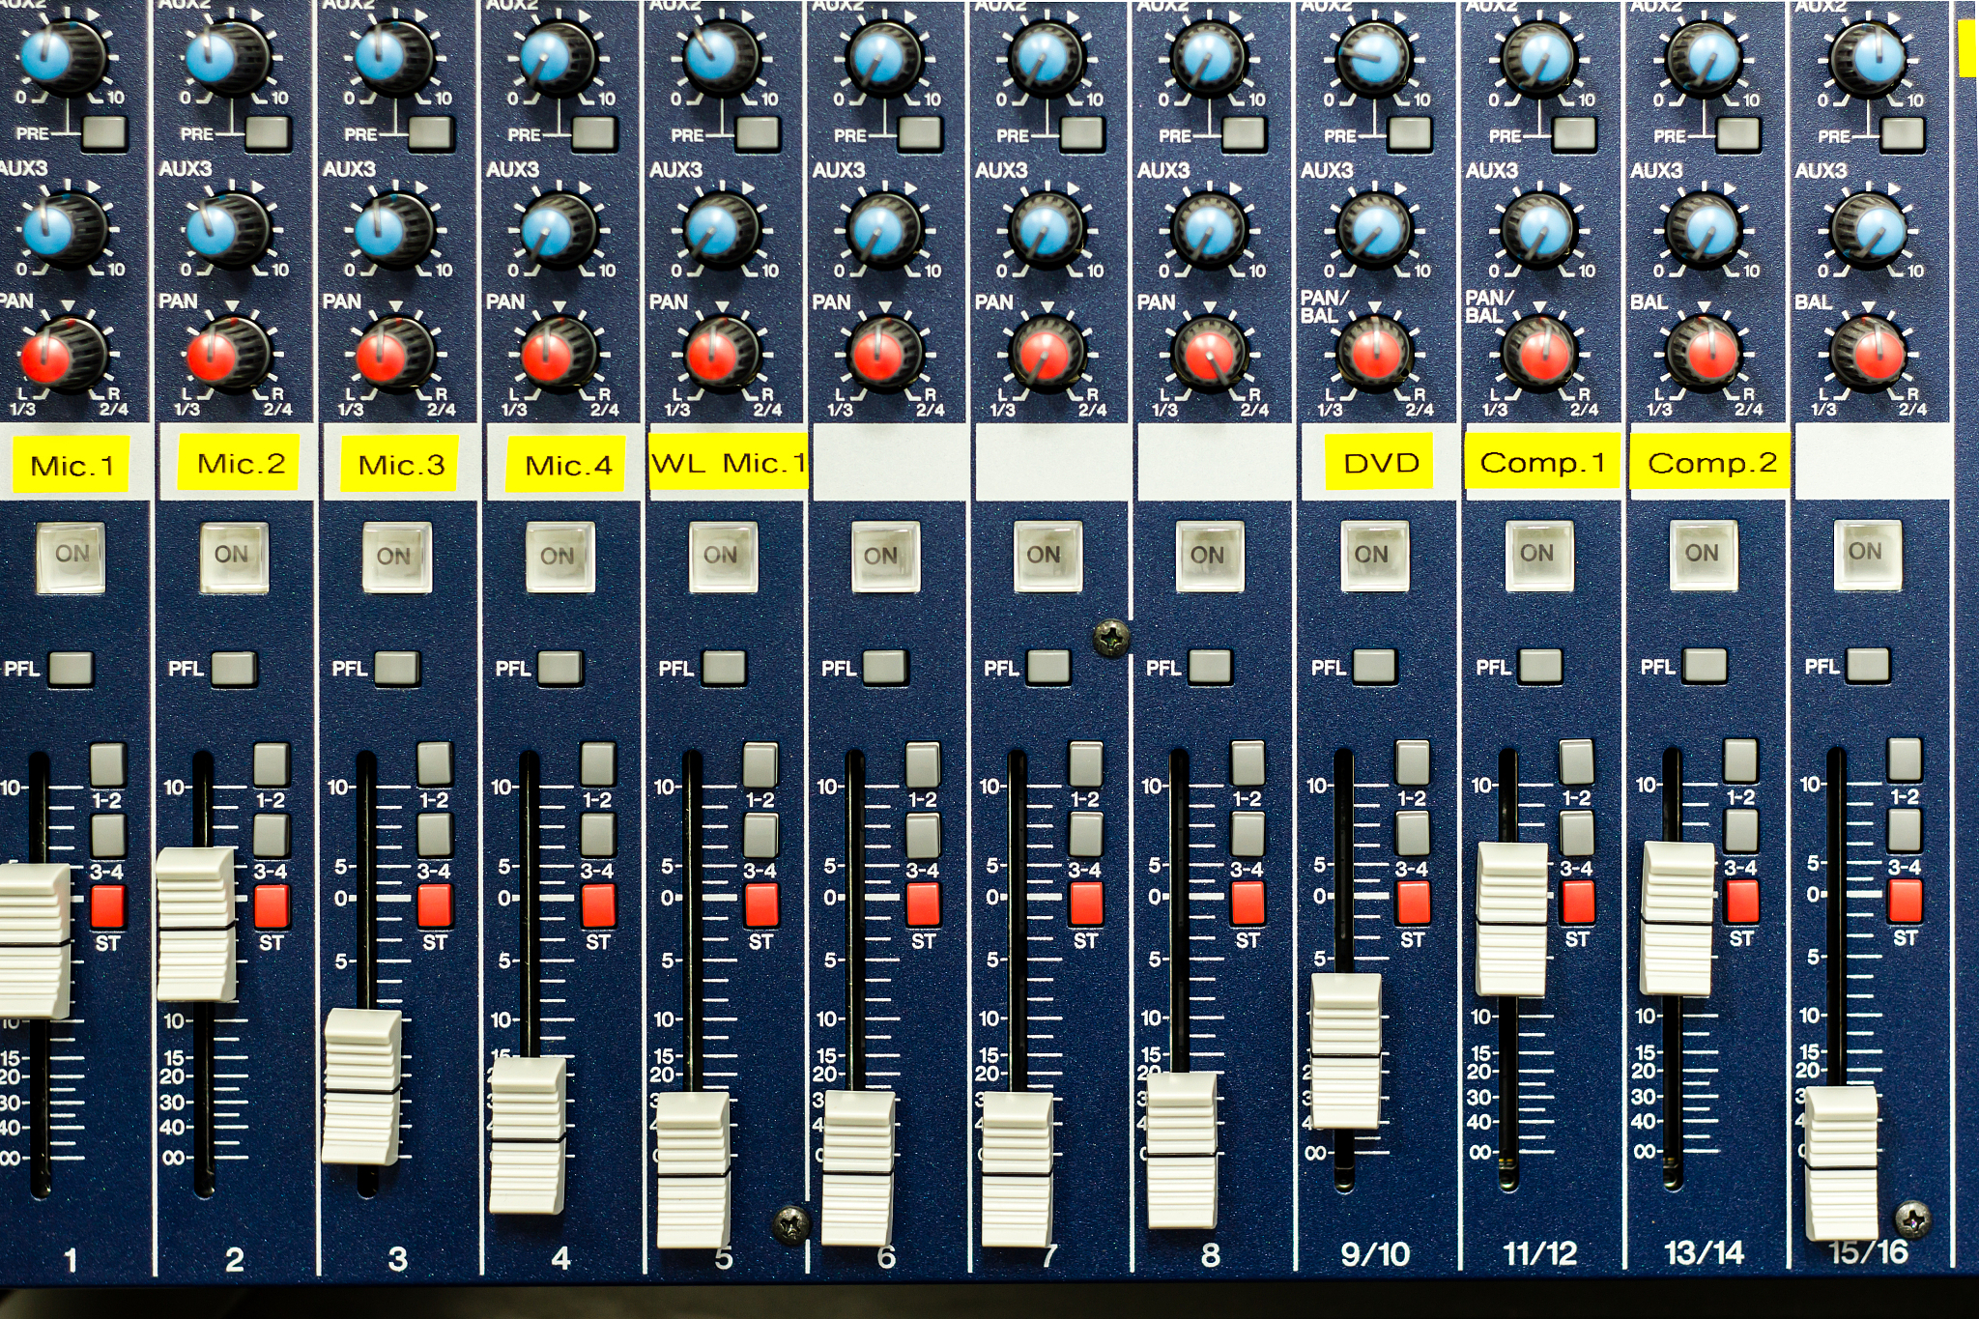Click the Mic.2 fader cap
The width and height of the screenshot is (1979, 1319).
tap(196, 925)
